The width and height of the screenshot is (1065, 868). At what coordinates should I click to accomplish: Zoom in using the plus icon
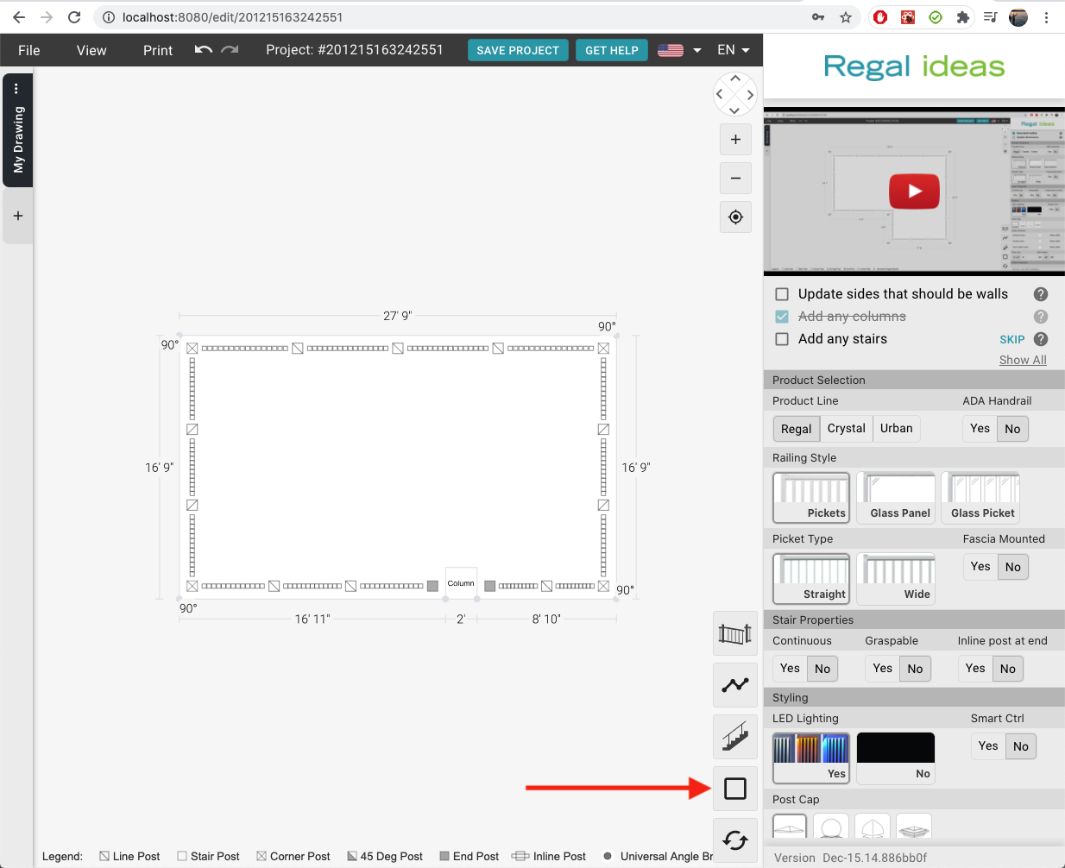(734, 139)
